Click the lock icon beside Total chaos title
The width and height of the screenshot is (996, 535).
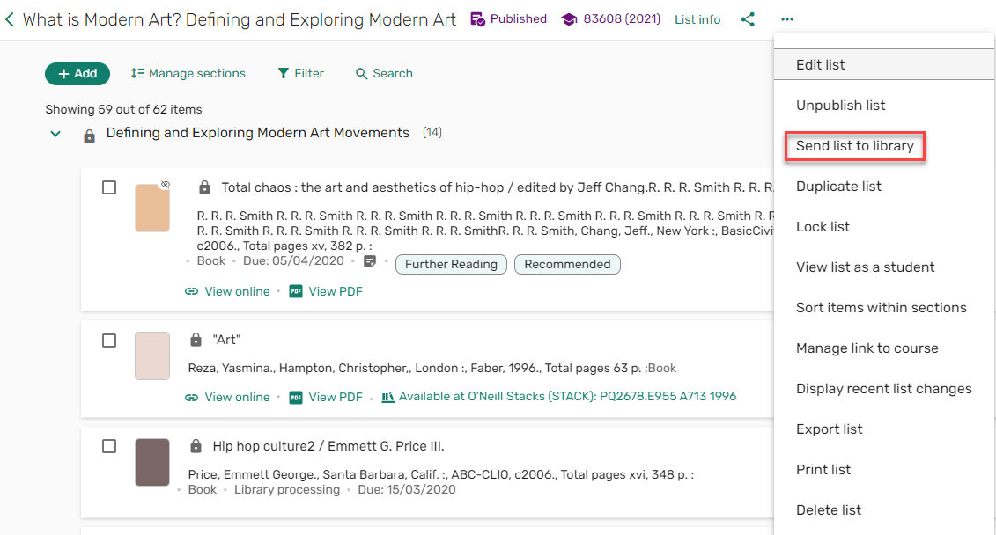pos(204,187)
